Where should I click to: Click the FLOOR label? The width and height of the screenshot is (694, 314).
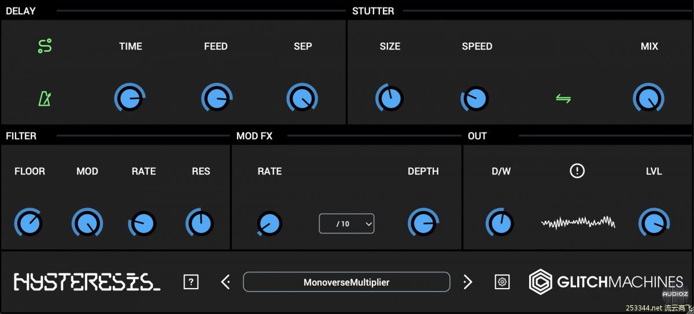(29, 171)
